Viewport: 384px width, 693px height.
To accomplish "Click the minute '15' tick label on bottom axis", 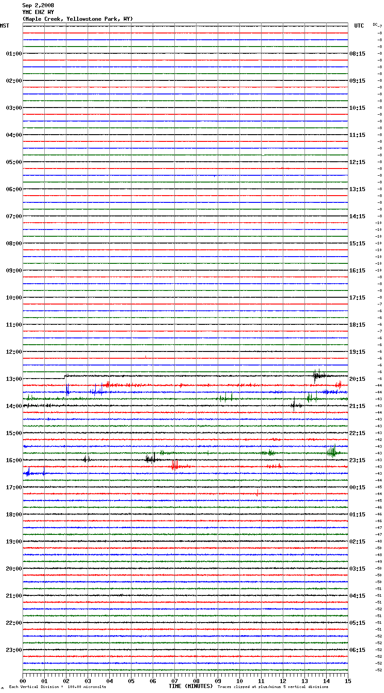I will 348,681.
